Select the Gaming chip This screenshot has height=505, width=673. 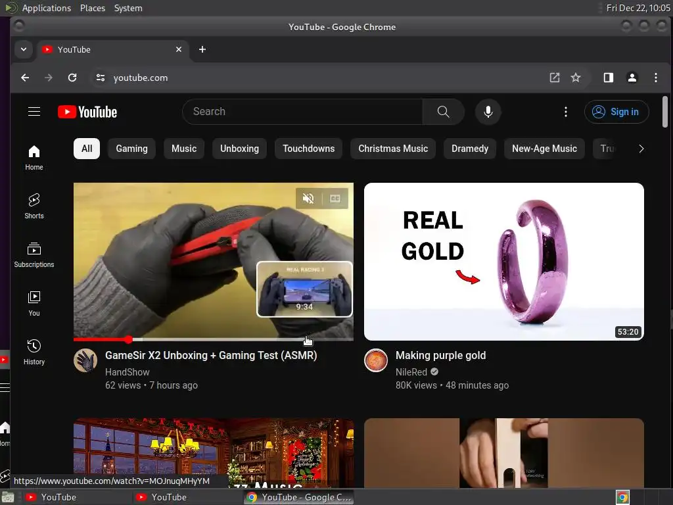131,149
